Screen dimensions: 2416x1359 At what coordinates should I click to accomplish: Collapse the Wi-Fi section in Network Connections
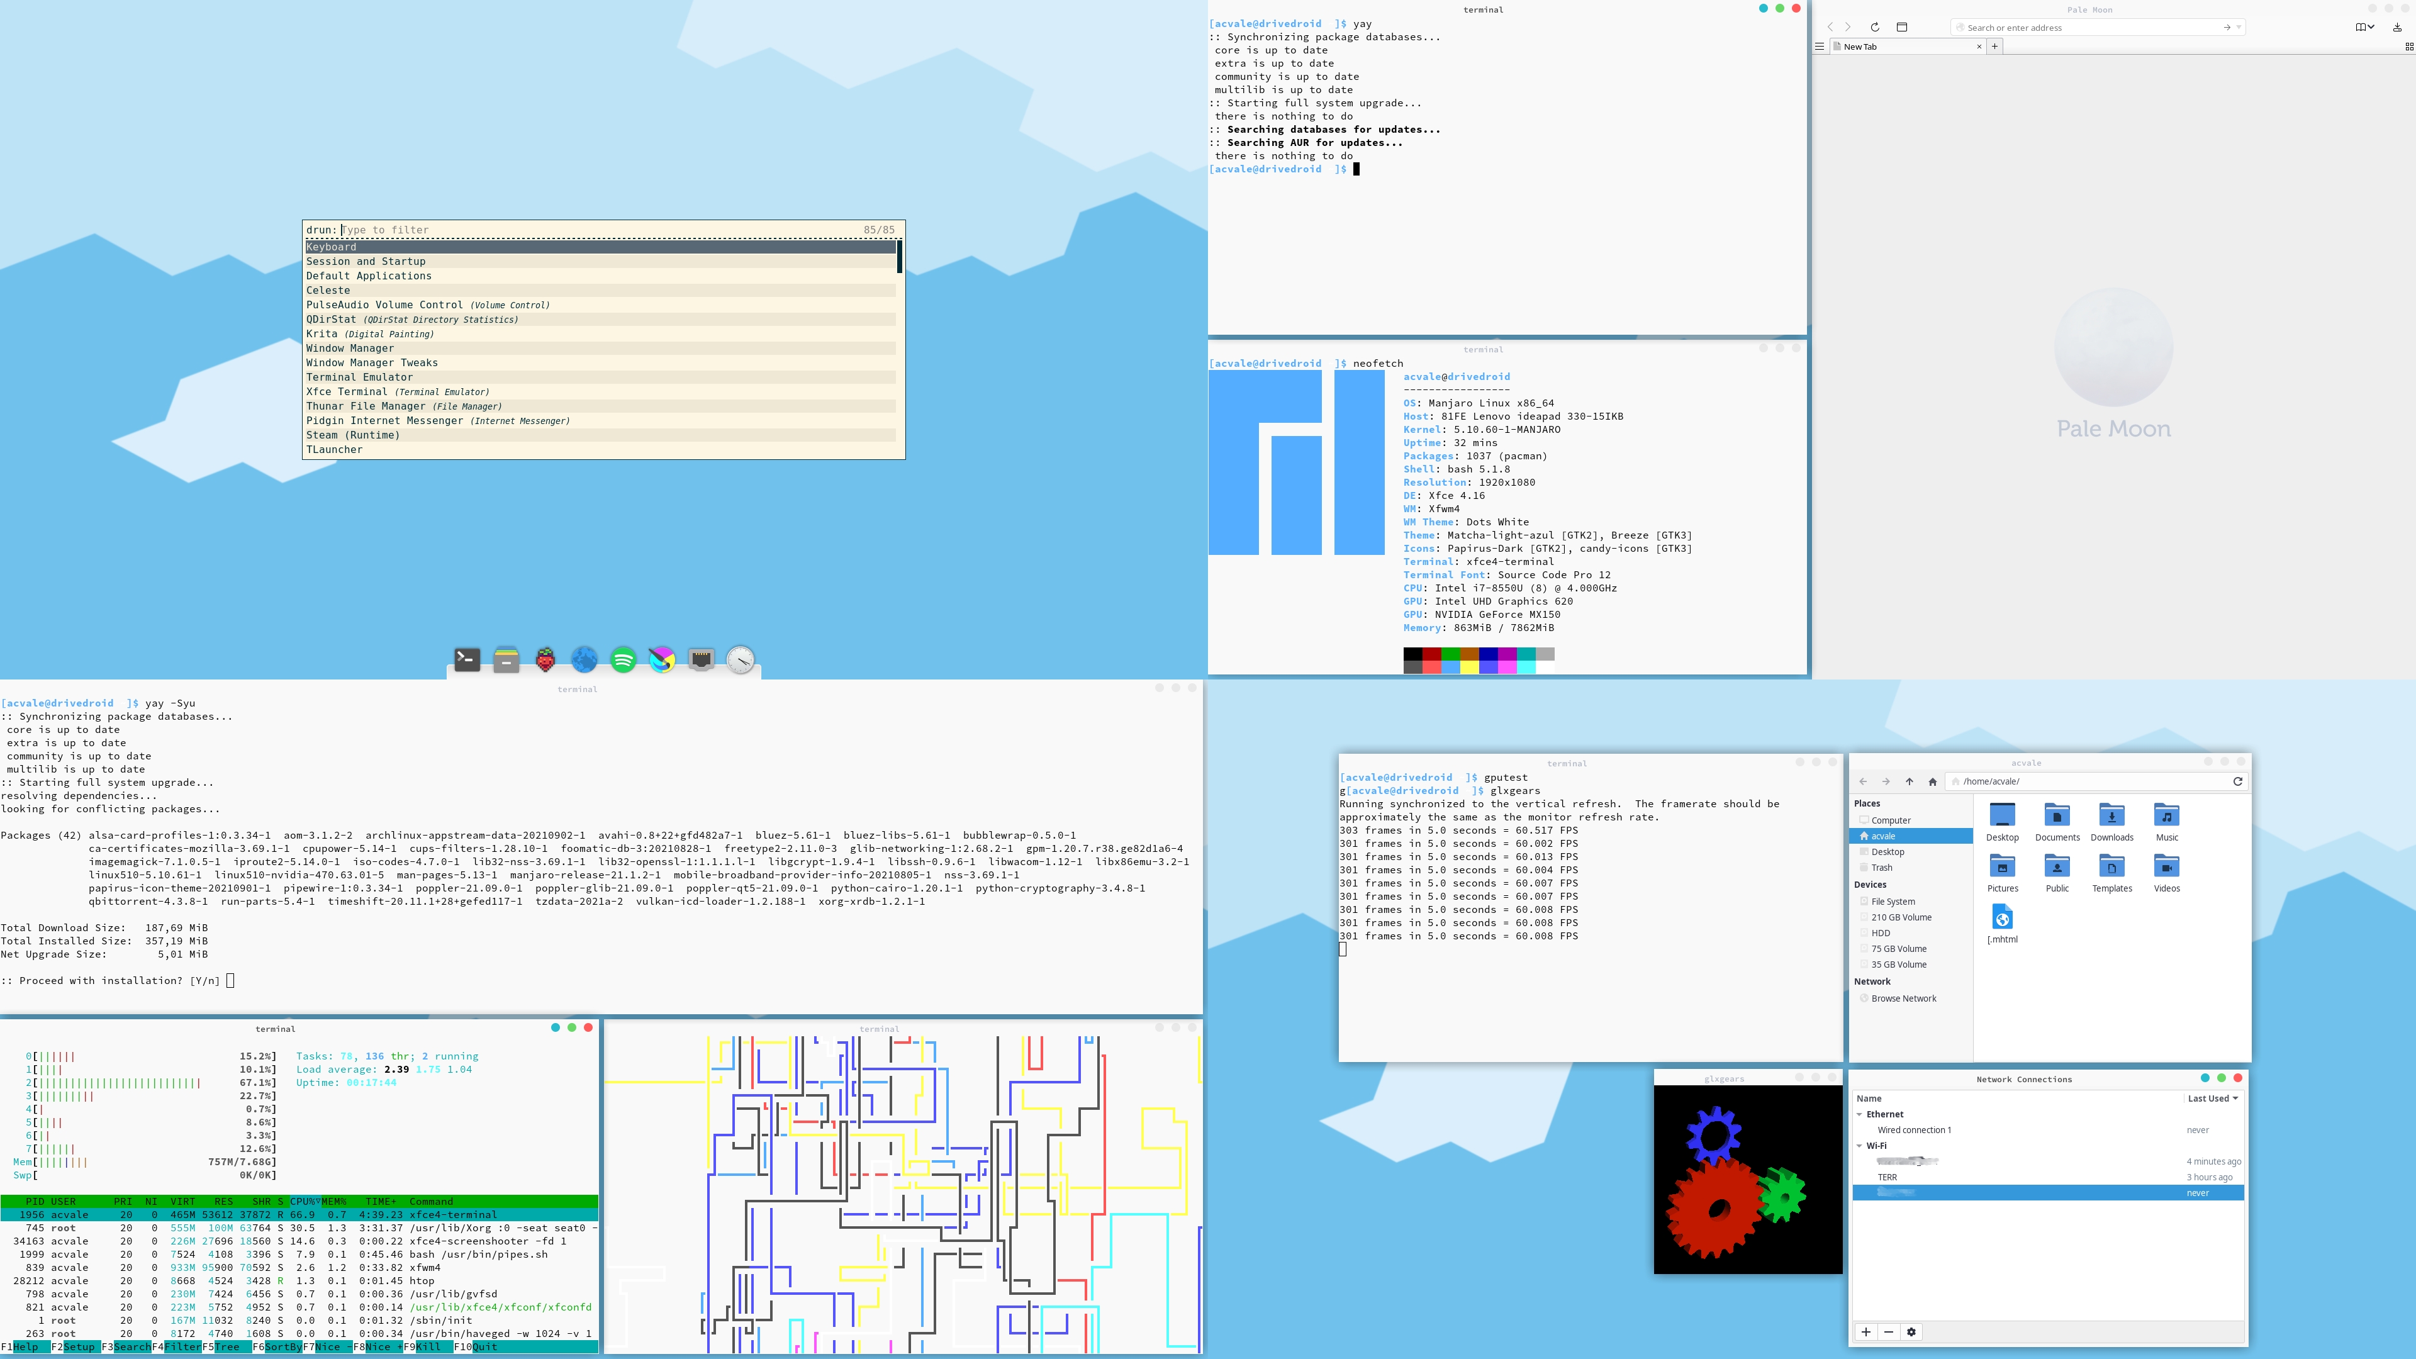tap(1859, 1146)
